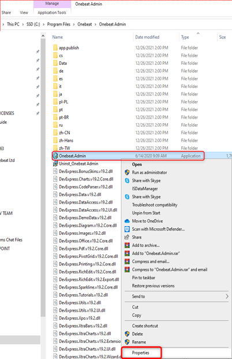The width and height of the screenshot is (232, 359).
Task: Click the DevExpress.Pdf.v19.2.Core.dll file icon
Action: tap(55, 249)
